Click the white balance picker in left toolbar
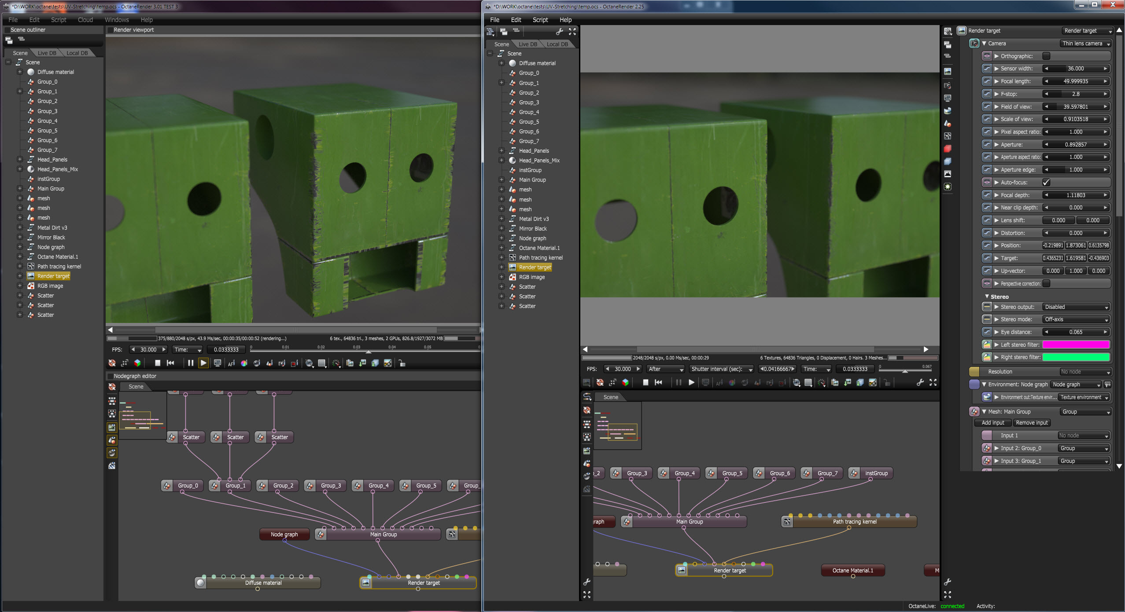Viewport: 1125px width, 612px height. (244, 363)
